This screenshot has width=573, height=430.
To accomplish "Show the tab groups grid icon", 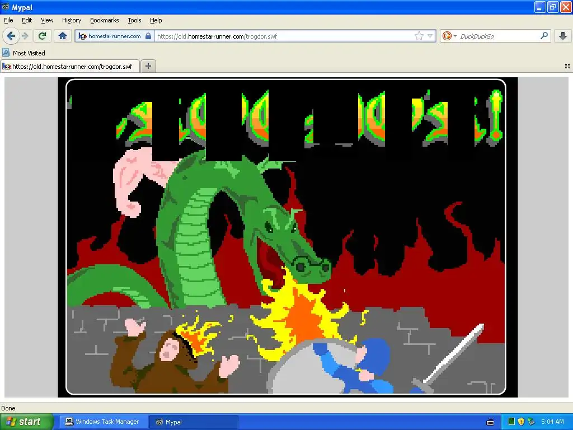I will pos(567,66).
